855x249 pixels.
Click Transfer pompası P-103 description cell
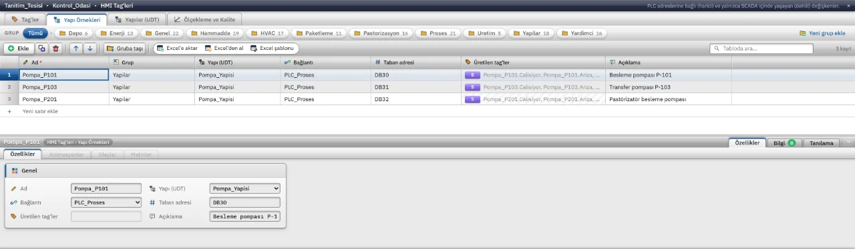pyautogui.click(x=669, y=87)
